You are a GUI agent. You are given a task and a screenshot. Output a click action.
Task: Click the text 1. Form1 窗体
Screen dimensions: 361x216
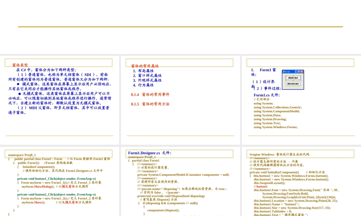coord(264,72)
